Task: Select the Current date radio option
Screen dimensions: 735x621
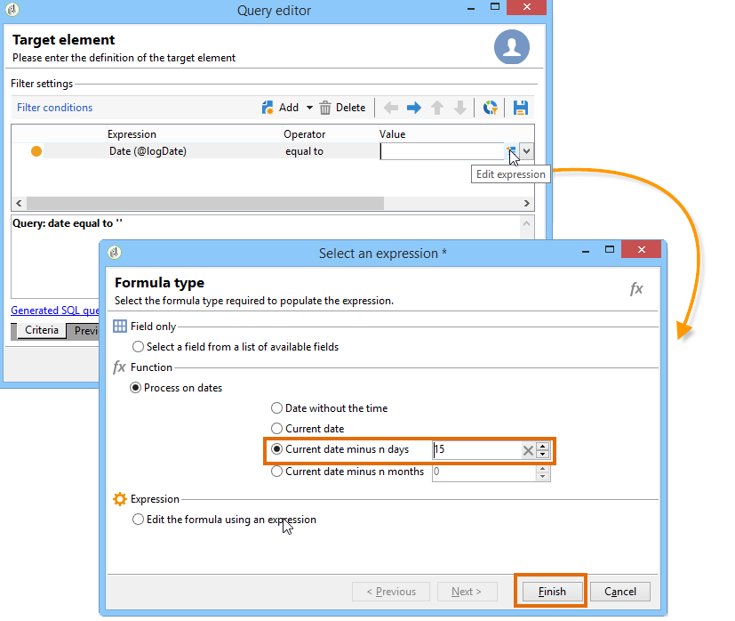Action: 276,429
